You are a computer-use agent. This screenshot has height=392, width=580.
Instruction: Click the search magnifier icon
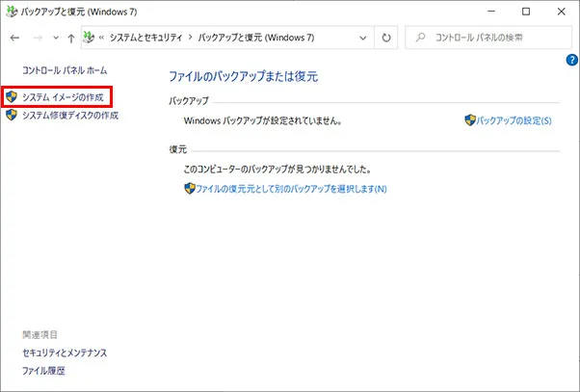pos(420,38)
